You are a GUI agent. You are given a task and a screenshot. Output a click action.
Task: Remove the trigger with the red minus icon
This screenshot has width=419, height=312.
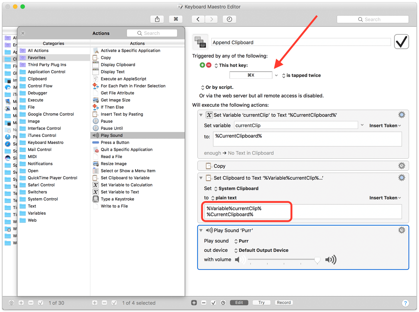(209, 65)
